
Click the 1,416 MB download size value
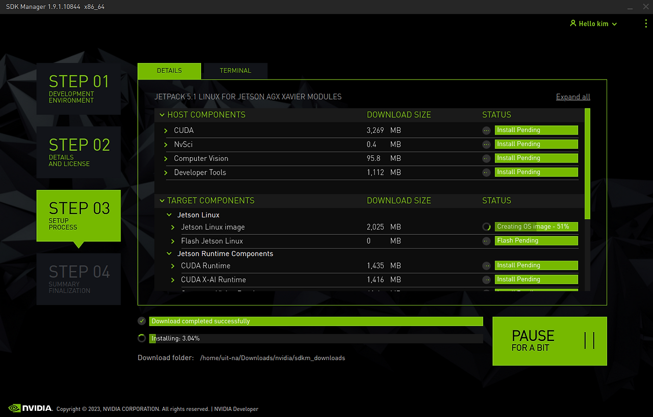tap(384, 280)
